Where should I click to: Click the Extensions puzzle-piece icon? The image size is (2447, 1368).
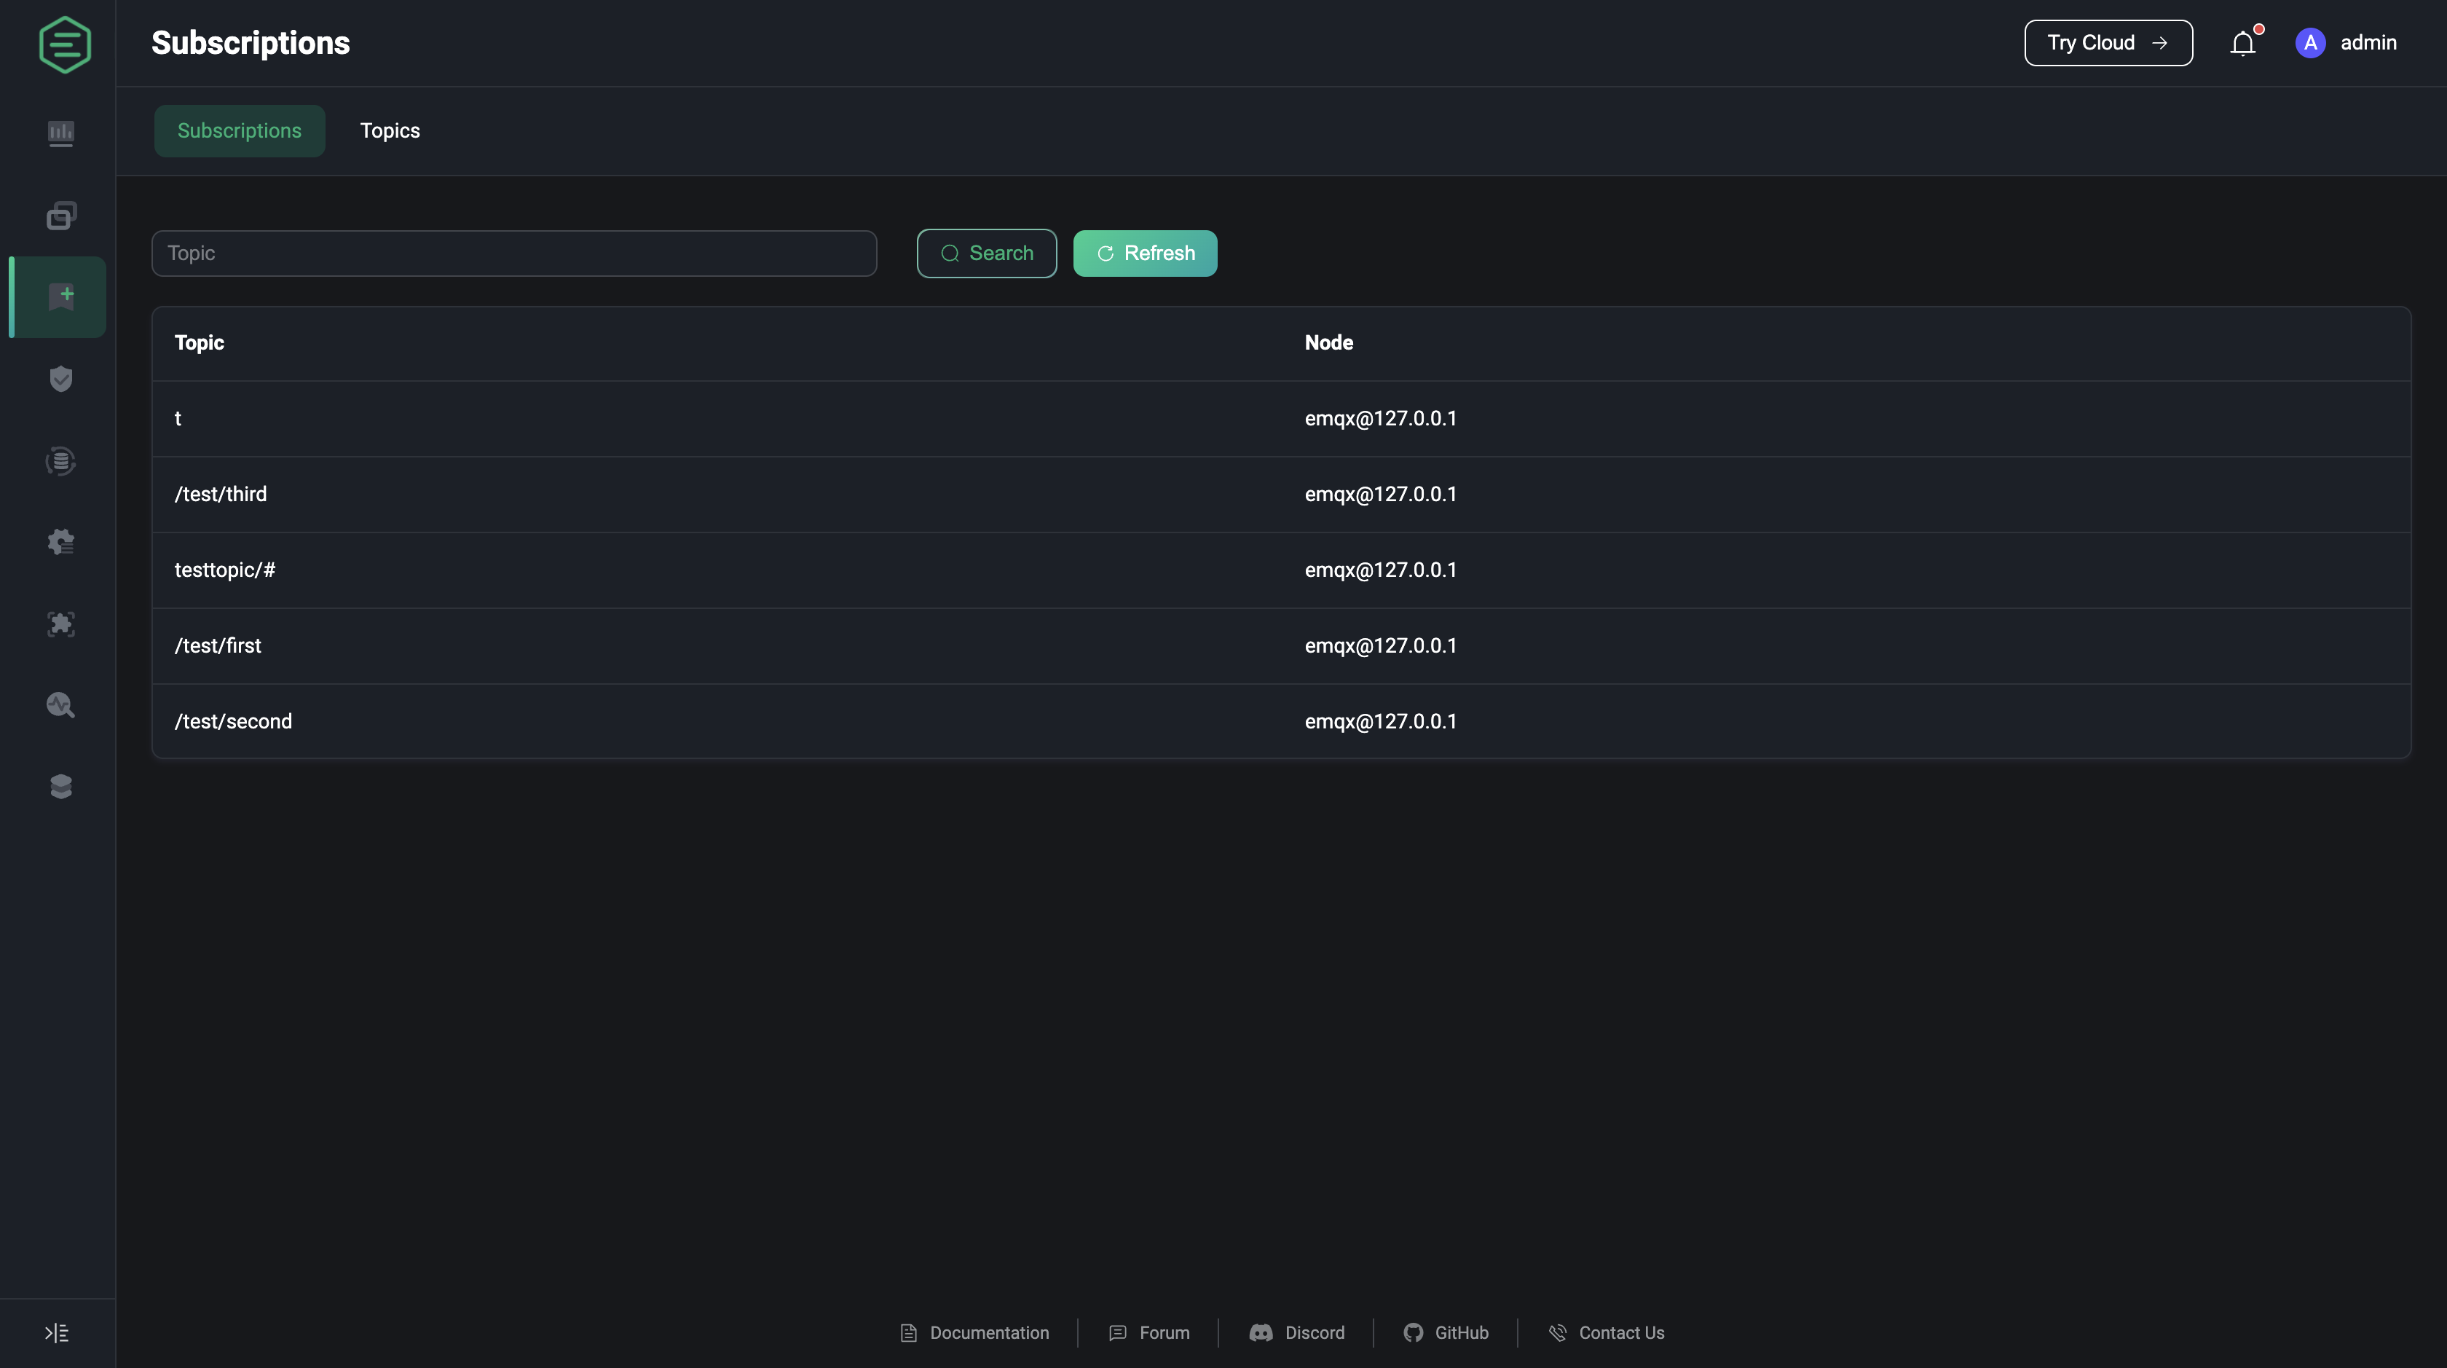click(59, 624)
